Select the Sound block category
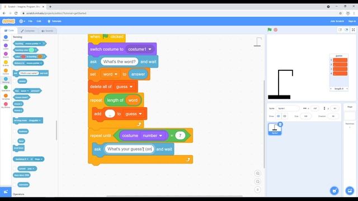This screenshot has width=358, height=201. tap(6, 55)
